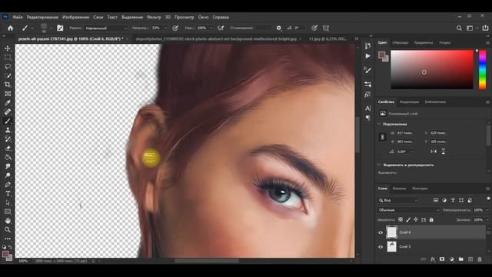492x277 pixels.
Task: Click the search magnifier icon
Action: pos(459,28)
